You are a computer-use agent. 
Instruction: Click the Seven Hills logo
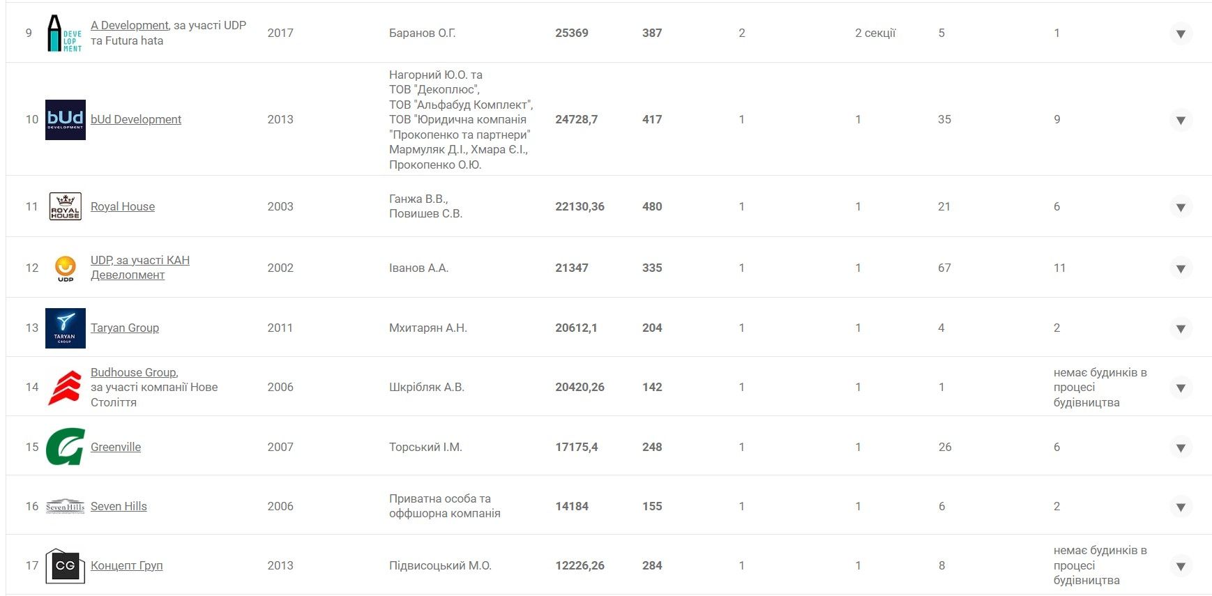pyautogui.click(x=66, y=507)
